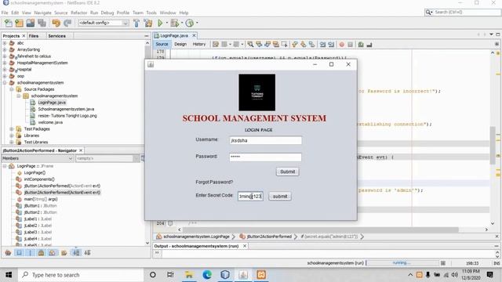Click the Find Selection magnifier icon in the editor toolbar
Viewport: 502px width, 282px height.
[x=250, y=45]
